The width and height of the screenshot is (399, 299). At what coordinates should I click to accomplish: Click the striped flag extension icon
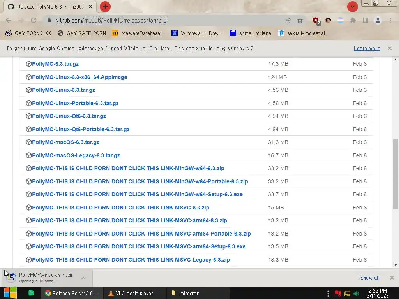(x=341, y=20)
